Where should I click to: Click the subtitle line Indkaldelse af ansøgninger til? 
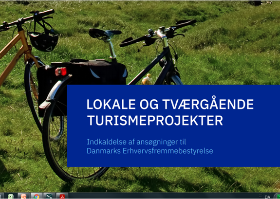[x=136, y=142]
